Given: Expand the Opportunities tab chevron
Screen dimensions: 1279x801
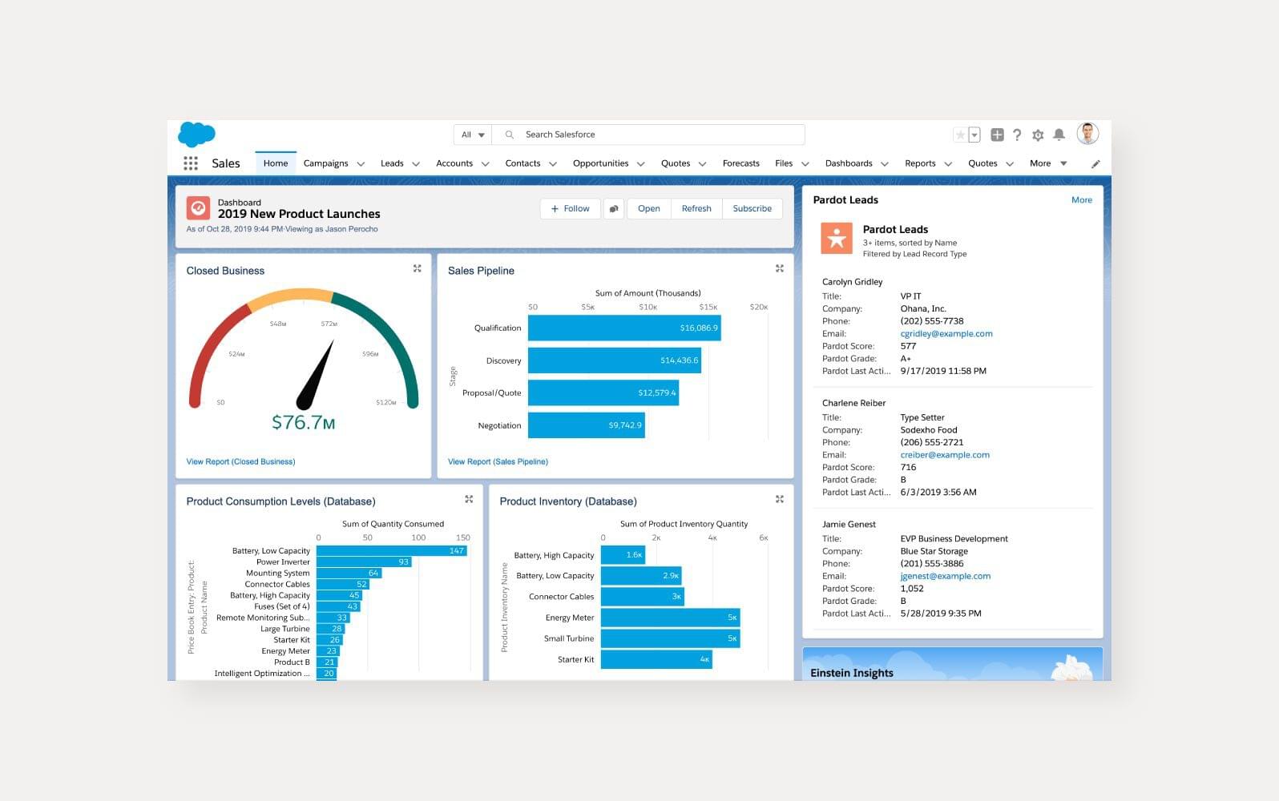Looking at the screenshot, I should [641, 164].
